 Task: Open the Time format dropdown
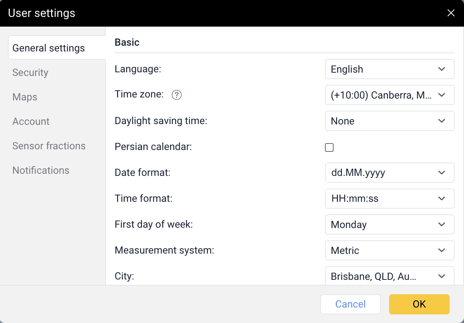(389, 199)
